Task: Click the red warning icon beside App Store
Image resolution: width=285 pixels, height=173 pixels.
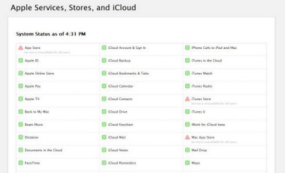Action: (20, 48)
